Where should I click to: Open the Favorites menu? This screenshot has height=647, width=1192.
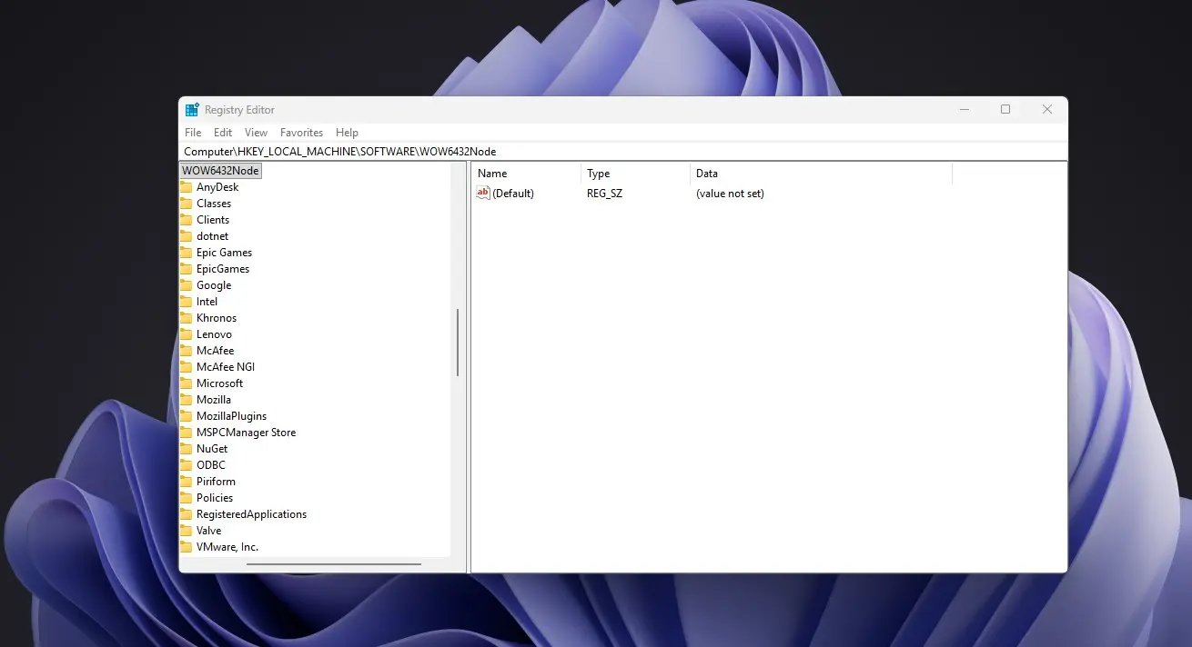tap(301, 133)
